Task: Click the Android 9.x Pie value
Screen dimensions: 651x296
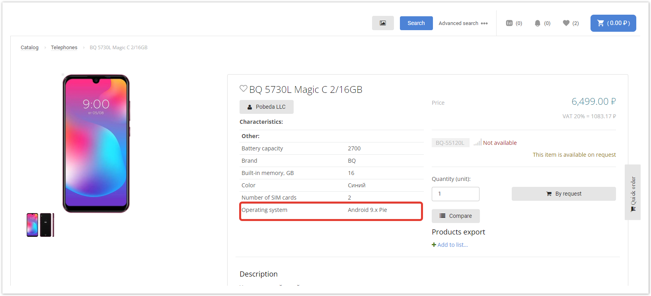Action: [367, 210]
